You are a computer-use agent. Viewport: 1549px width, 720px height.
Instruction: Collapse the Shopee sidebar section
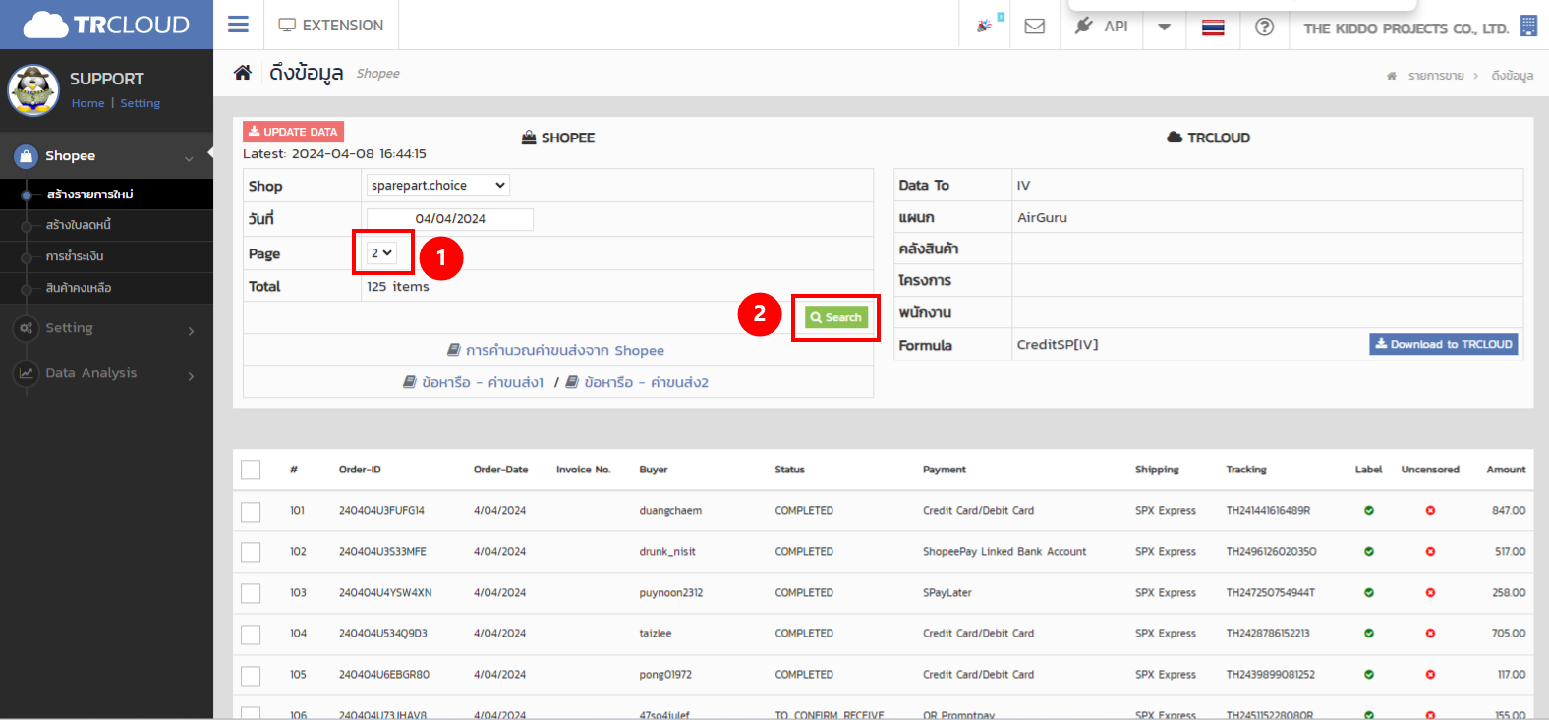(x=189, y=158)
